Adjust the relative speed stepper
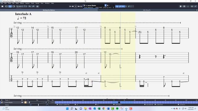Viewport: 198px width, 111px height. click(x=126, y=6)
